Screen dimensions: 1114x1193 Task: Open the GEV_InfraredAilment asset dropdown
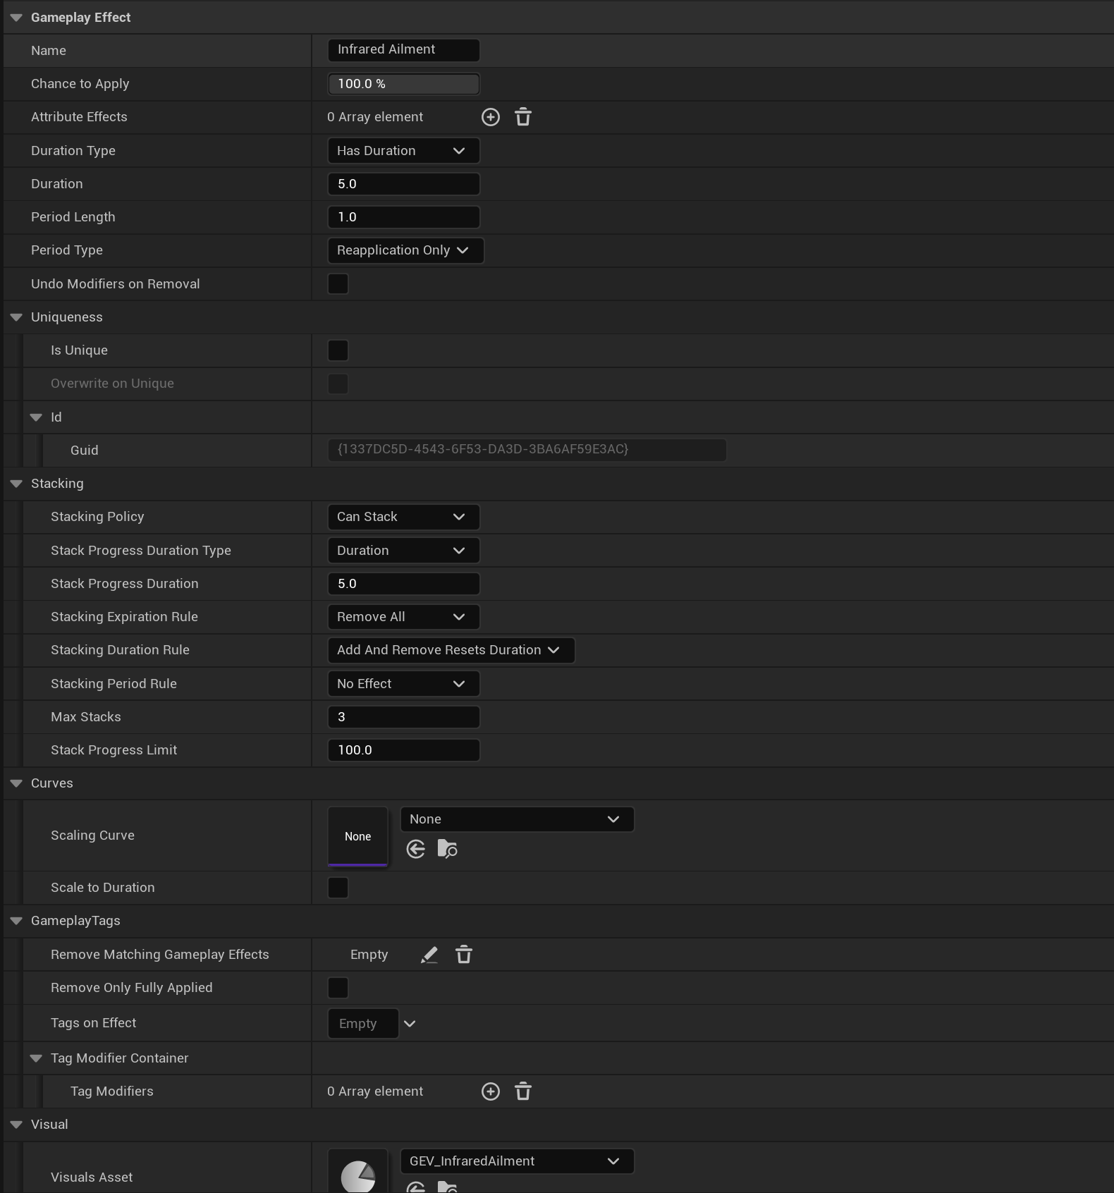[518, 1161]
